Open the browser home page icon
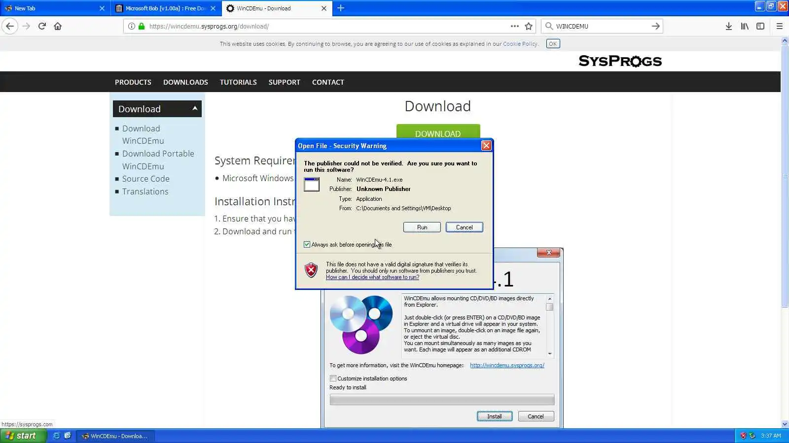789x443 pixels. [58, 26]
